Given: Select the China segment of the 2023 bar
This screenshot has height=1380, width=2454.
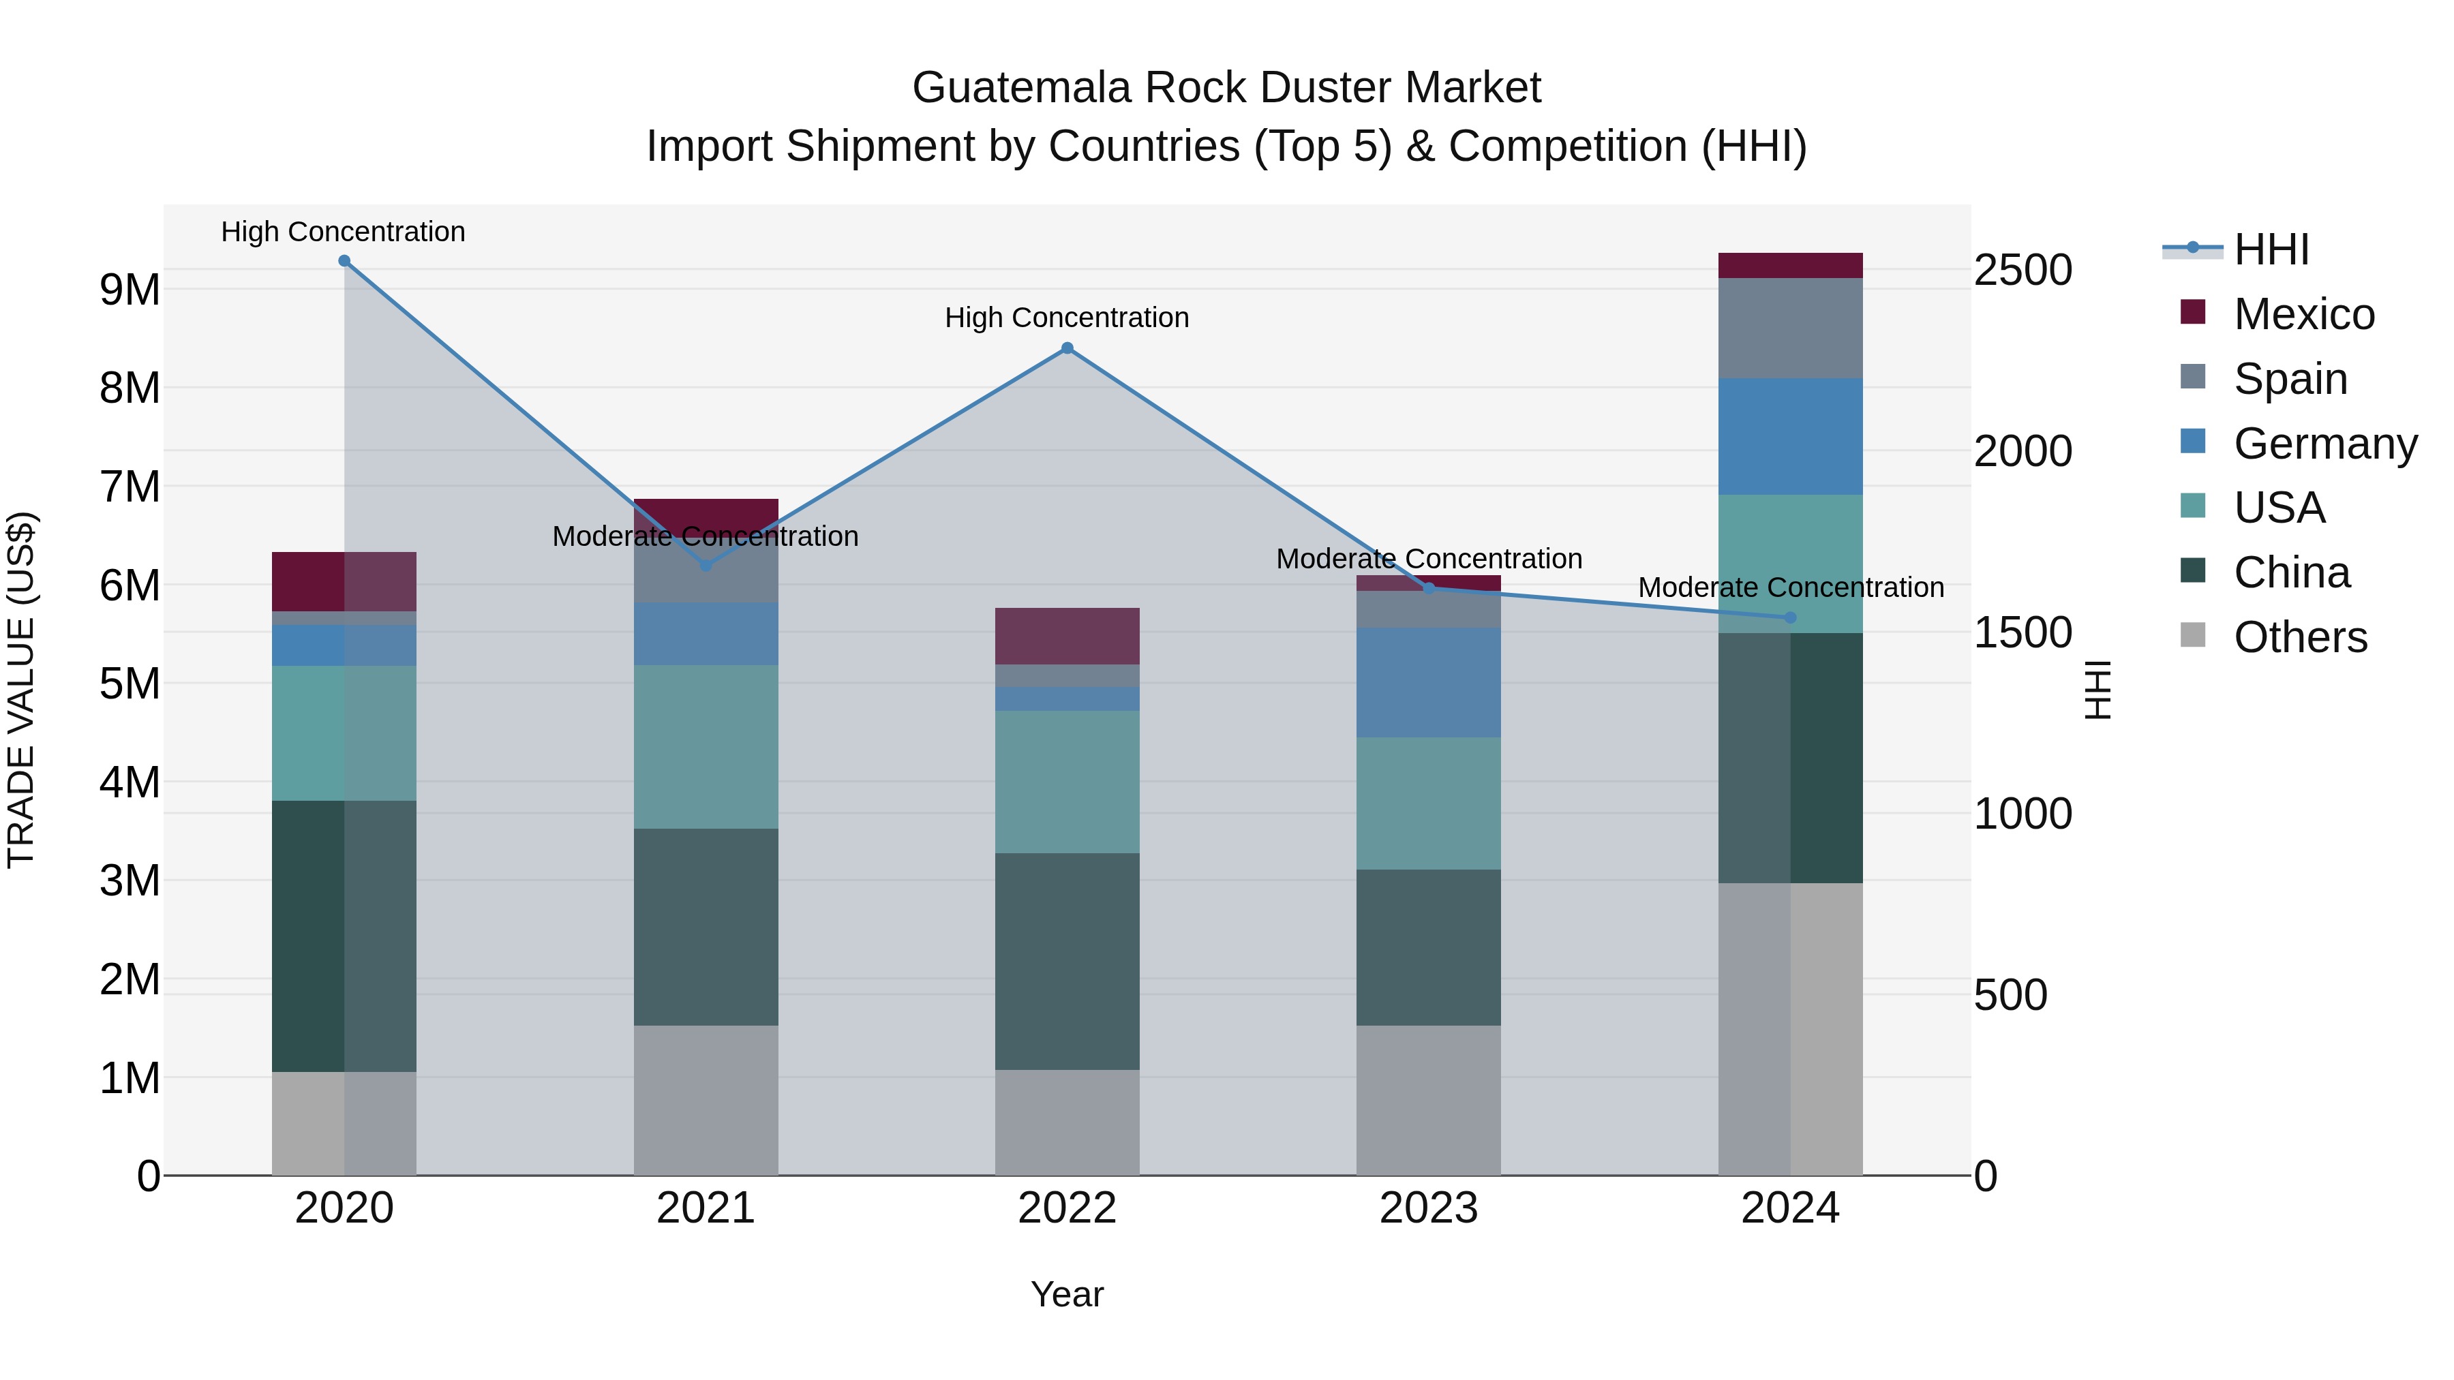Looking at the screenshot, I should 1429,948.
